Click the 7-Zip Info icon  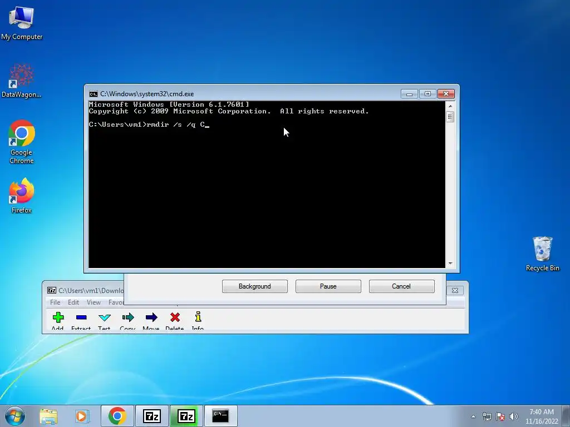click(198, 316)
